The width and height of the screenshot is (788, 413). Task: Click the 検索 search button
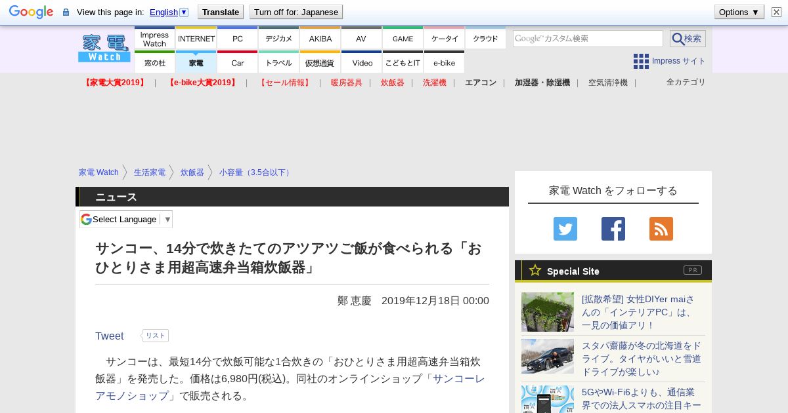tap(688, 39)
